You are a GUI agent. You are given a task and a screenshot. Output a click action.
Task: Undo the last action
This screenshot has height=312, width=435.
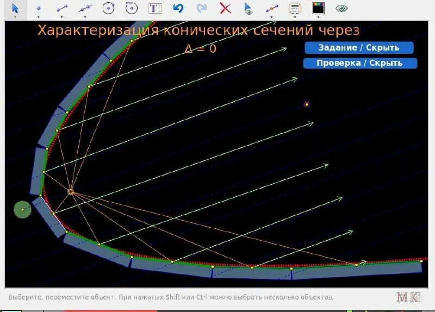(178, 8)
